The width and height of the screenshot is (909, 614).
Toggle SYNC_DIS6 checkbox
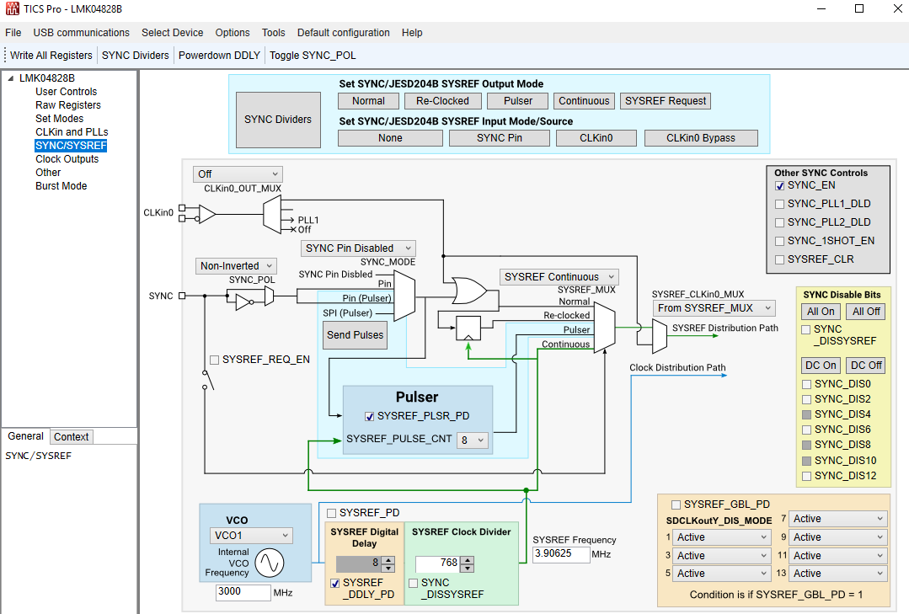click(806, 430)
